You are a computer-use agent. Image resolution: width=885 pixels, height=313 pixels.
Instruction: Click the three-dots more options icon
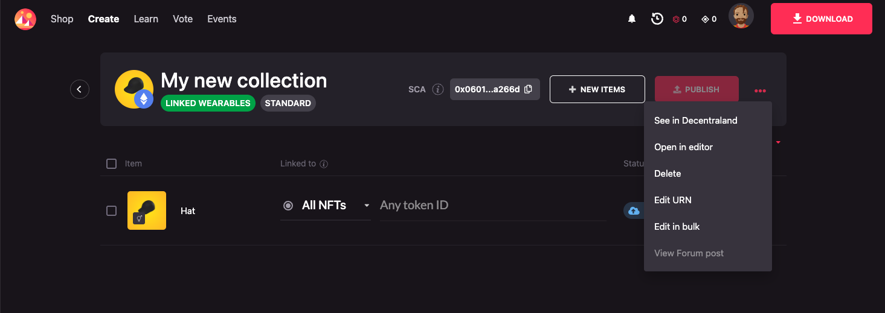coord(760,90)
